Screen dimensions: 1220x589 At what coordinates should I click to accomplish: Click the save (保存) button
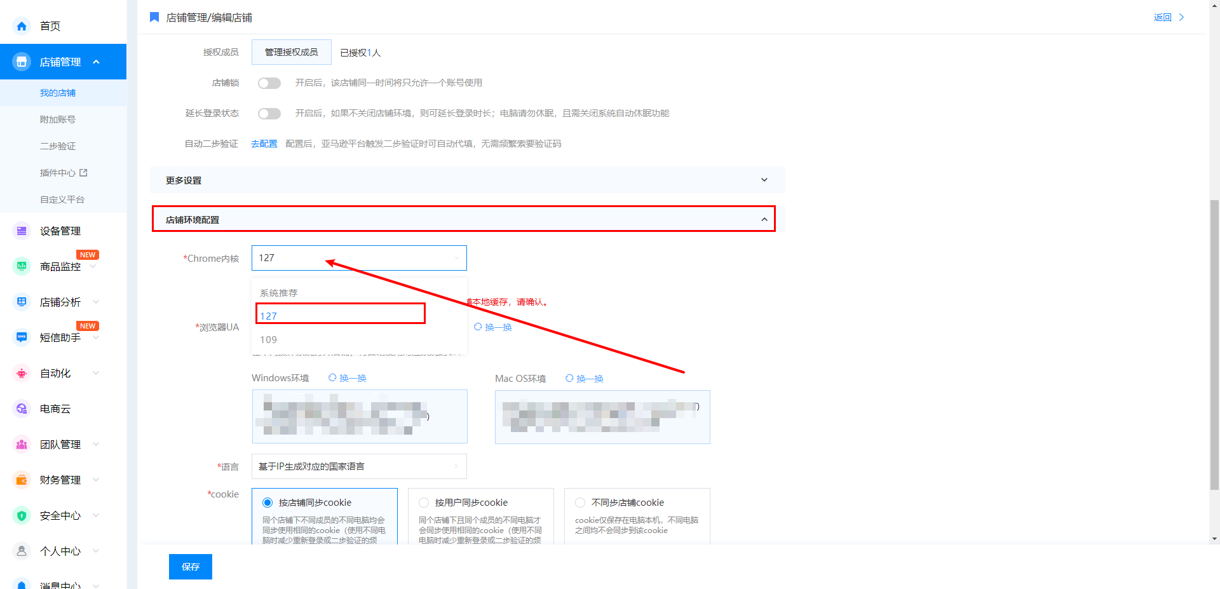click(x=190, y=567)
